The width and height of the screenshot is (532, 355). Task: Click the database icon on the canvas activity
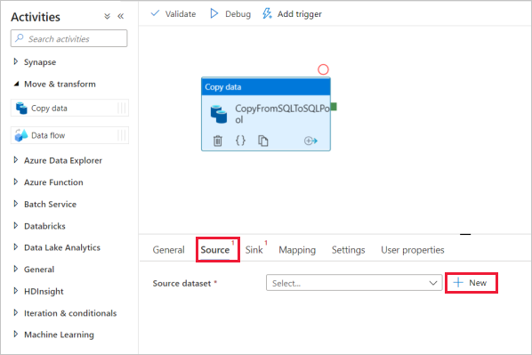pyautogui.click(x=219, y=114)
